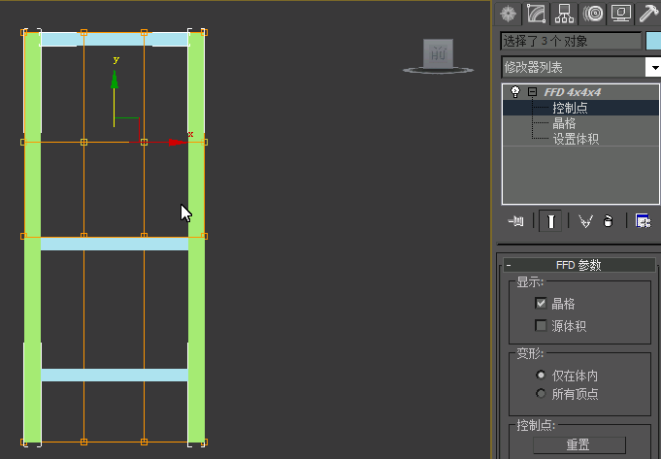Open the Utilities hammer tab
This screenshot has width=661, height=459.
tap(648, 14)
